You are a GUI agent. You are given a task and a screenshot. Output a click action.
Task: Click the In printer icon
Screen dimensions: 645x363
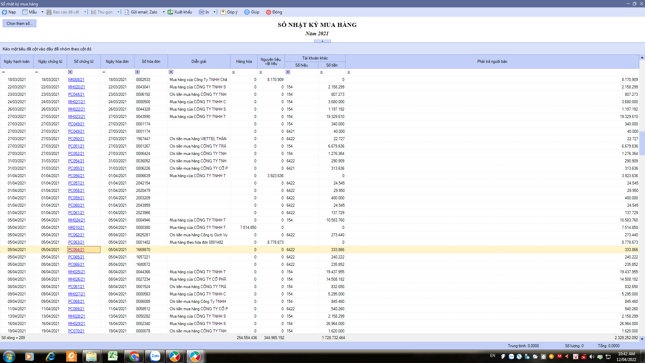point(201,12)
